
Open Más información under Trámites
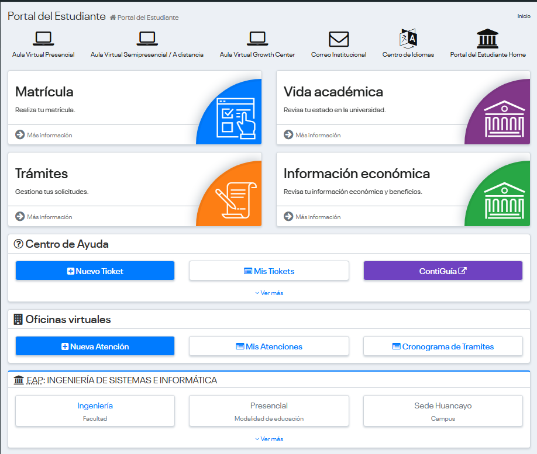(x=49, y=217)
